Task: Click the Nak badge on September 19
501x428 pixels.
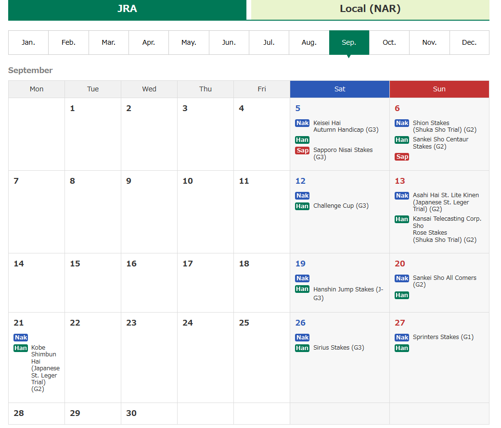Action: (302, 278)
